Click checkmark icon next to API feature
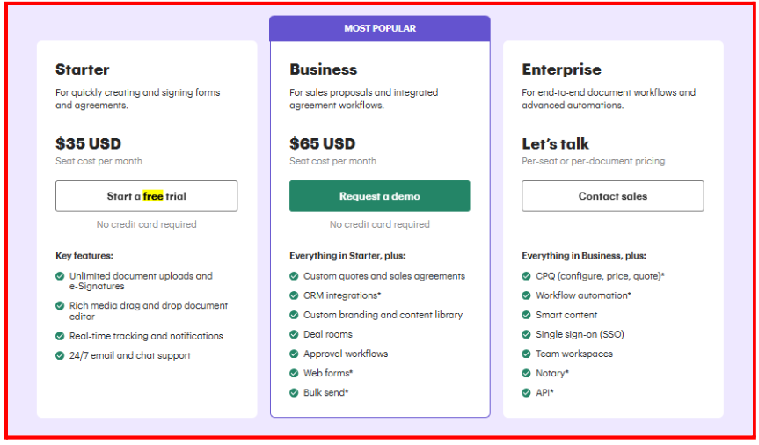759x445 pixels. [x=526, y=392]
